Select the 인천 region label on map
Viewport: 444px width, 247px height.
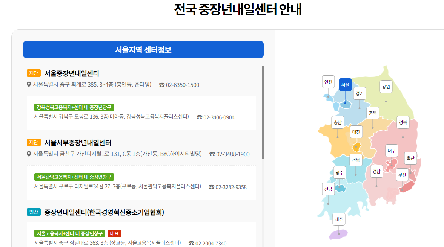[x=328, y=82]
